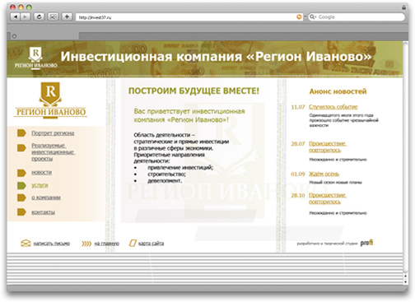Click the add bookmark plus button
Screen dimensions: 415x302
pyautogui.click(x=67, y=16)
